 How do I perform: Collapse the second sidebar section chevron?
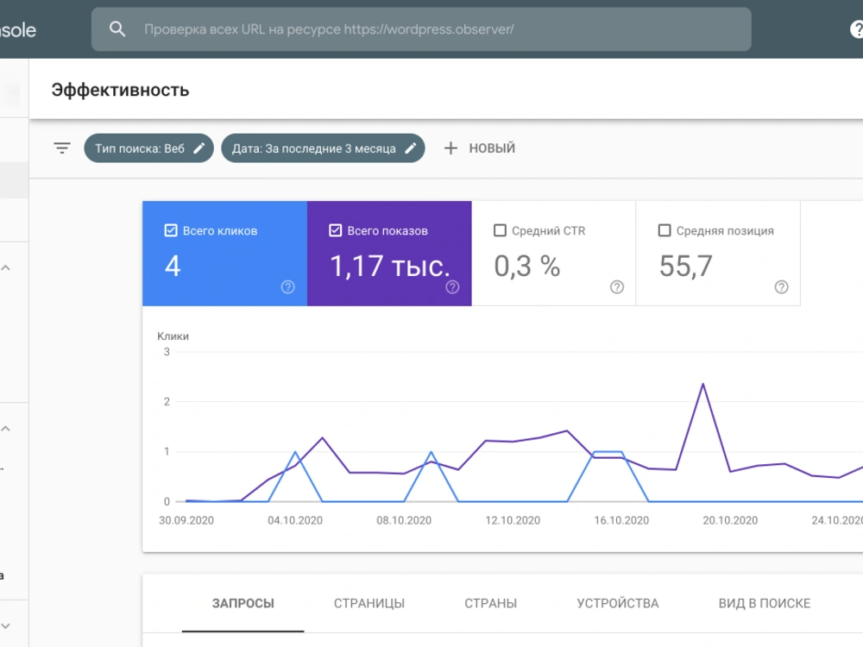coord(6,429)
